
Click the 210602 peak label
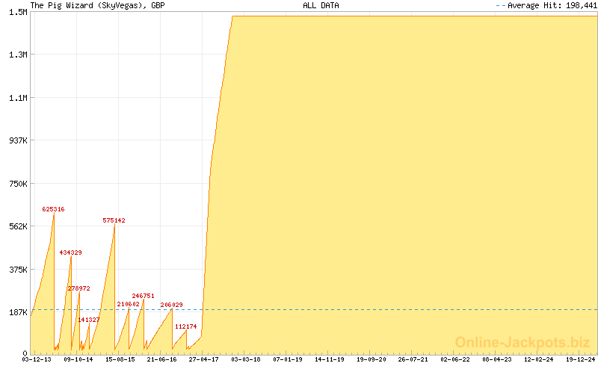128,304
